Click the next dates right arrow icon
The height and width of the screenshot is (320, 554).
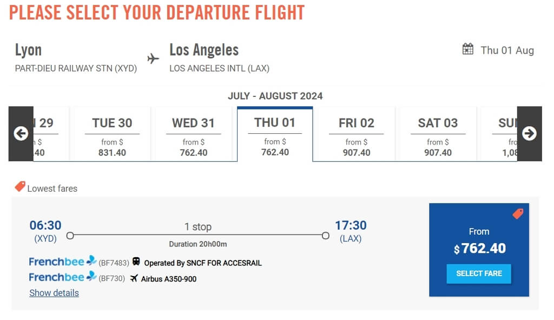(x=529, y=134)
